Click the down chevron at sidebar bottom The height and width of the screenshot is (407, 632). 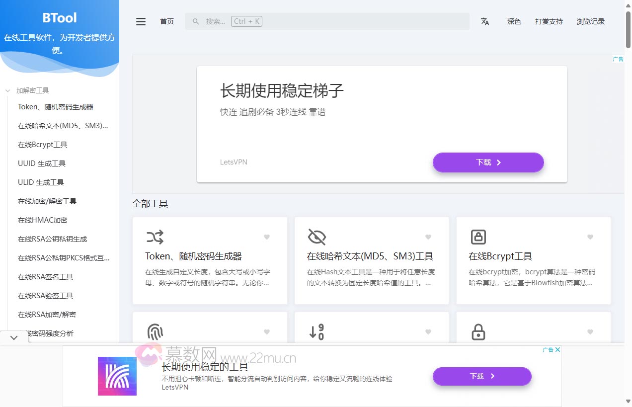(14, 337)
